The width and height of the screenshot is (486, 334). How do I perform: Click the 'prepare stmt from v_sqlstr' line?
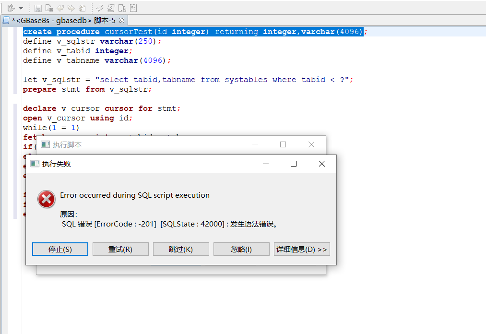pos(87,89)
